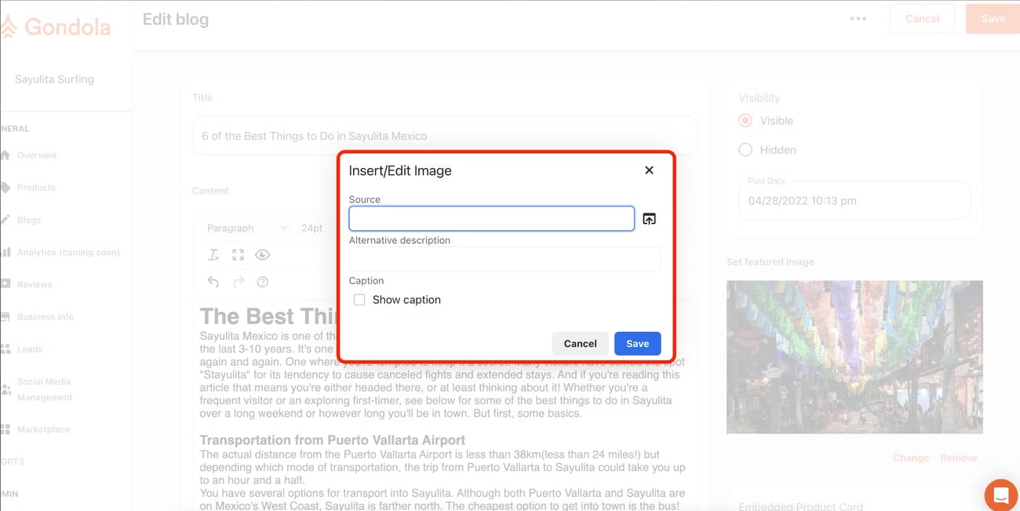Enable the Show caption checkbox

tap(359, 300)
